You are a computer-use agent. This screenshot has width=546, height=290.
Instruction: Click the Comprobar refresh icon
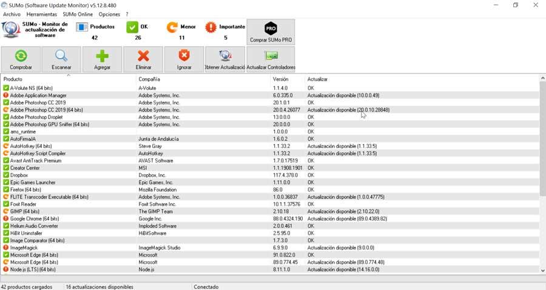21,59
